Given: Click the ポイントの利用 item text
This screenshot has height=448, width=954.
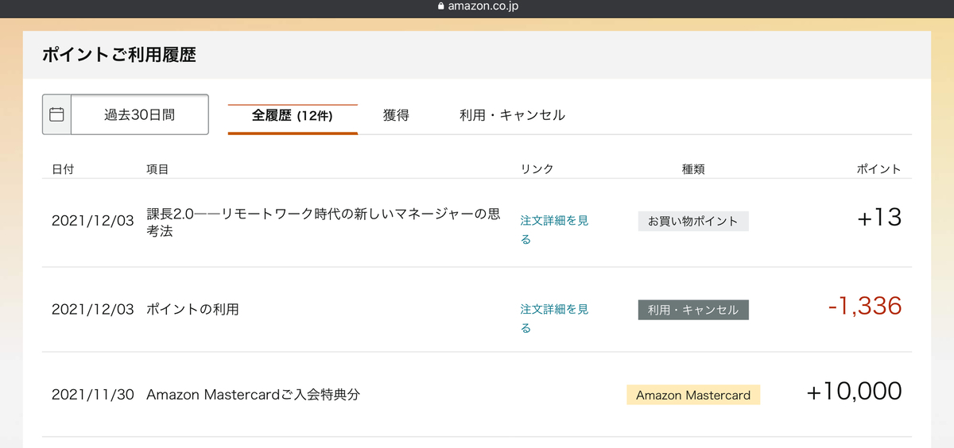Looking at the screenshot, I should coord(192,310).
